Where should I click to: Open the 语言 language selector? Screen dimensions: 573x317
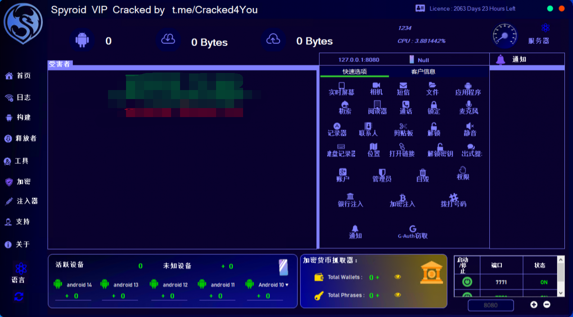click(19, 270)
